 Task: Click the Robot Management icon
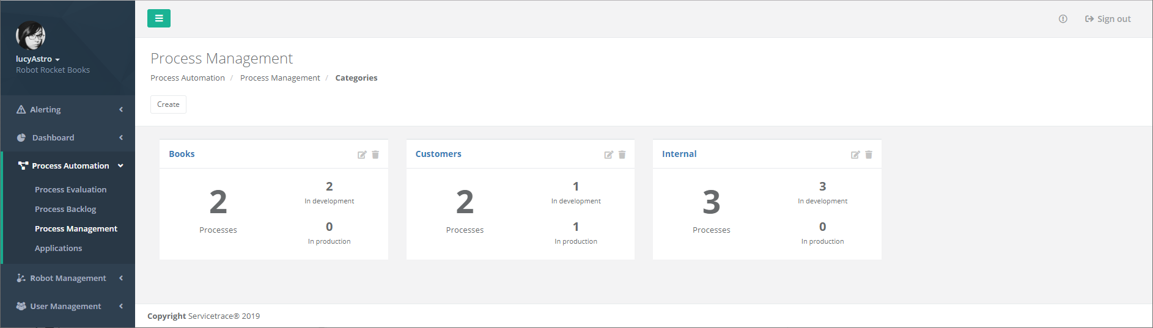(x=21, y=278)
